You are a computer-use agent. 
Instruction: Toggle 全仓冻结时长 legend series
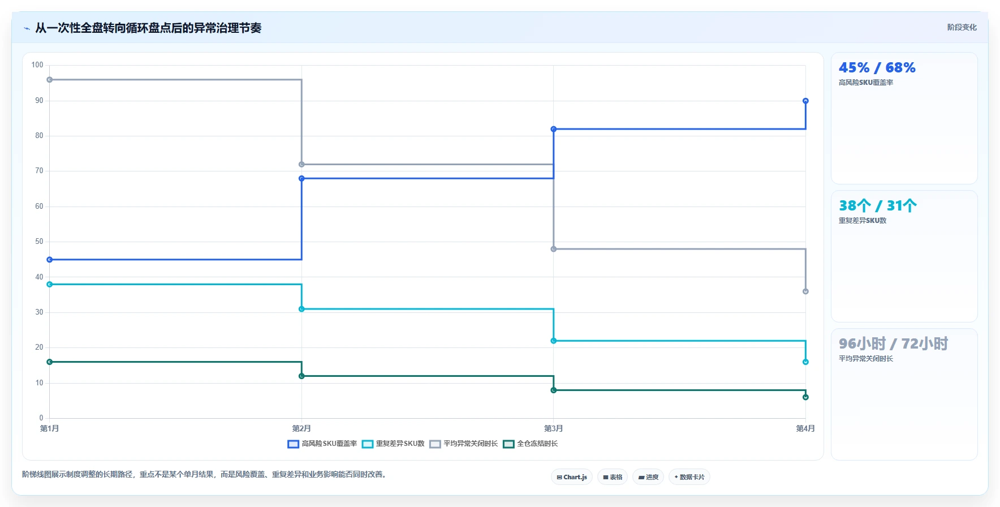point(531,444)
